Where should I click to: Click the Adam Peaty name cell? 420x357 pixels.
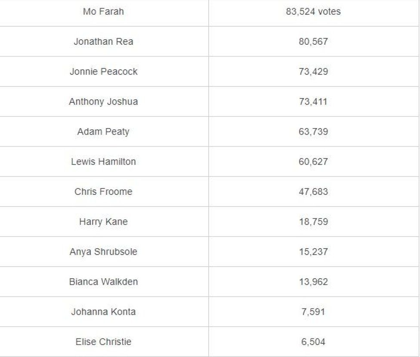[x=103, y=132]
